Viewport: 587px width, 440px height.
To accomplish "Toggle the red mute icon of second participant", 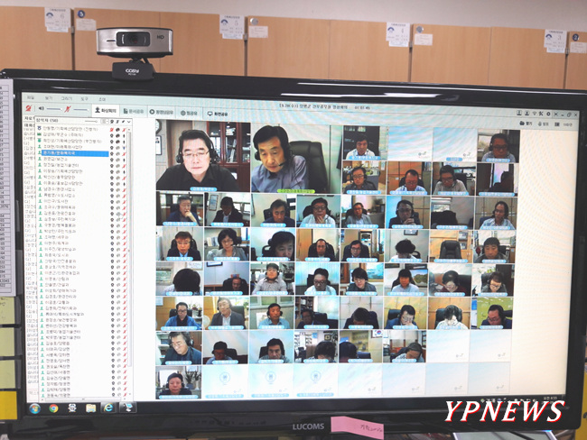I will coord(112,135).
